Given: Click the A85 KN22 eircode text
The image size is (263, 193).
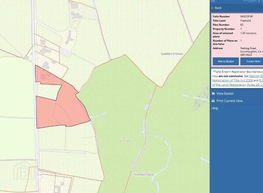Looking at the screenshot, I should (x=246, y=55).
